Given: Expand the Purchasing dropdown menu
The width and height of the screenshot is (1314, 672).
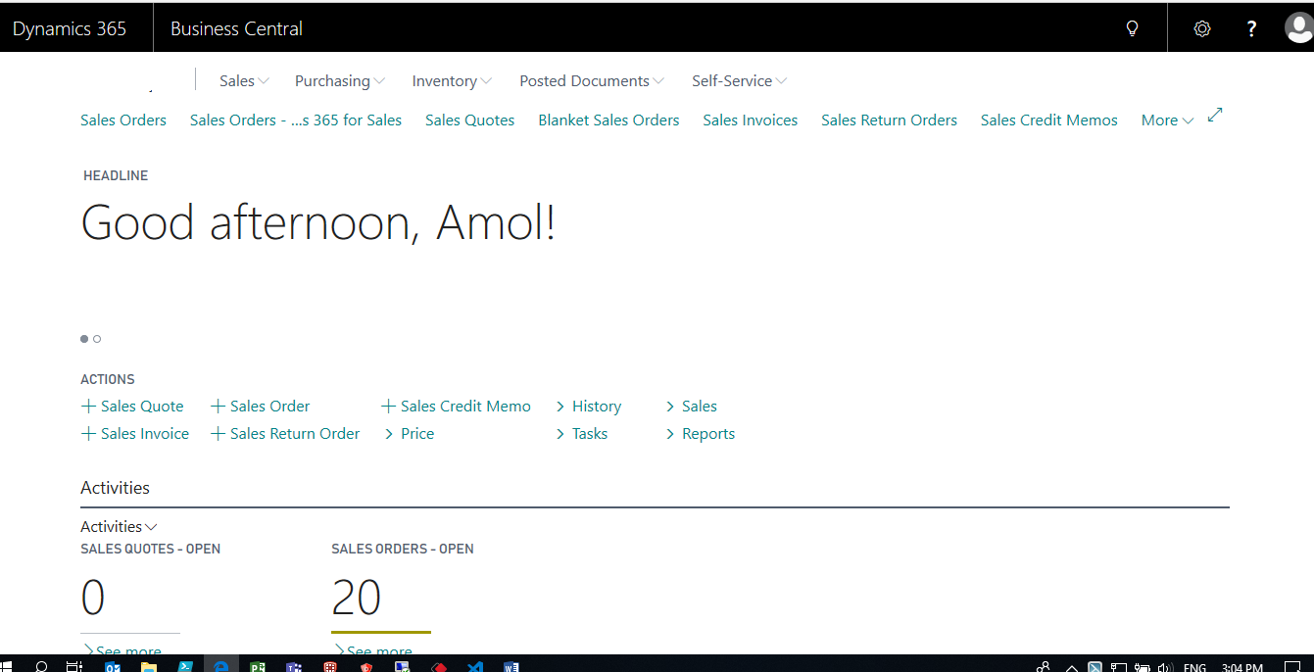Looking at the screenshot, I should [339, 81].
